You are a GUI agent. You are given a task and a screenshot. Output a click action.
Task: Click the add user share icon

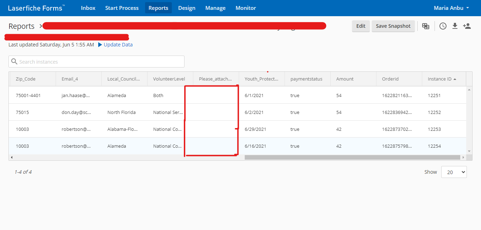click(x=467, y=26)
